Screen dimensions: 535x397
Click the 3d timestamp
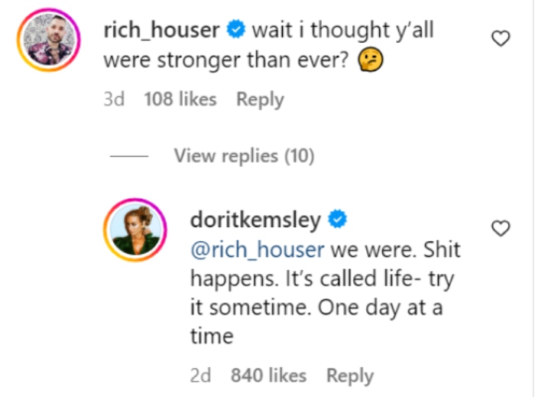click(113, 99)
